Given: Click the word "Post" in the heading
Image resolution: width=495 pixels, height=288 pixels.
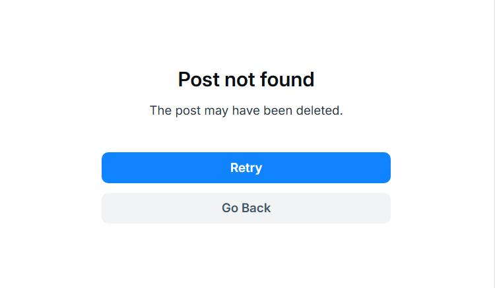Looking at the screenshot, I should (x=199, y=79).
